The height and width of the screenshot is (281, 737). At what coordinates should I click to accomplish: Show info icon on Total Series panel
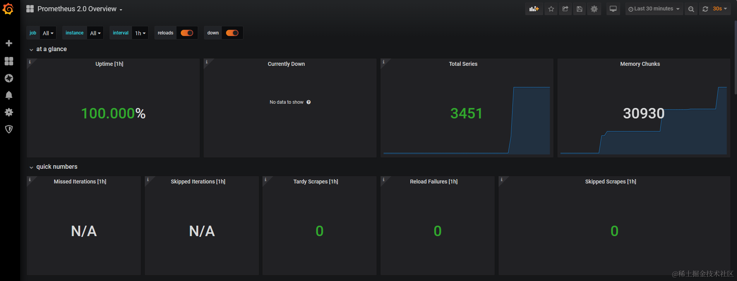(x=384, y=62)
